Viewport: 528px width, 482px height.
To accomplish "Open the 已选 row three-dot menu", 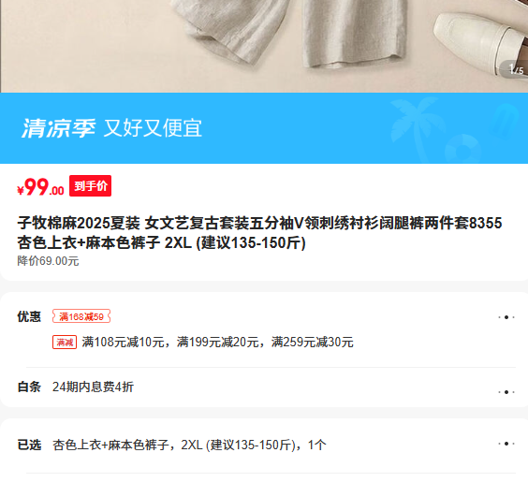I will coord(506,444).
